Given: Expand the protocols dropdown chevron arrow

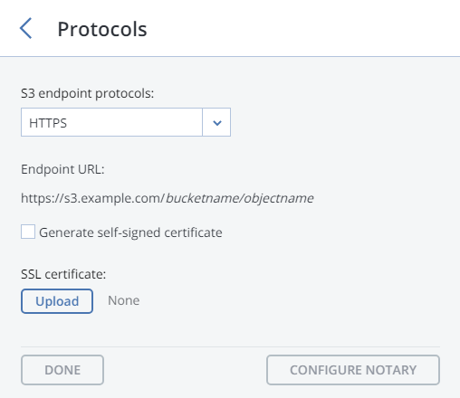Looking at the screenshot, I should (x=216, y=122).
